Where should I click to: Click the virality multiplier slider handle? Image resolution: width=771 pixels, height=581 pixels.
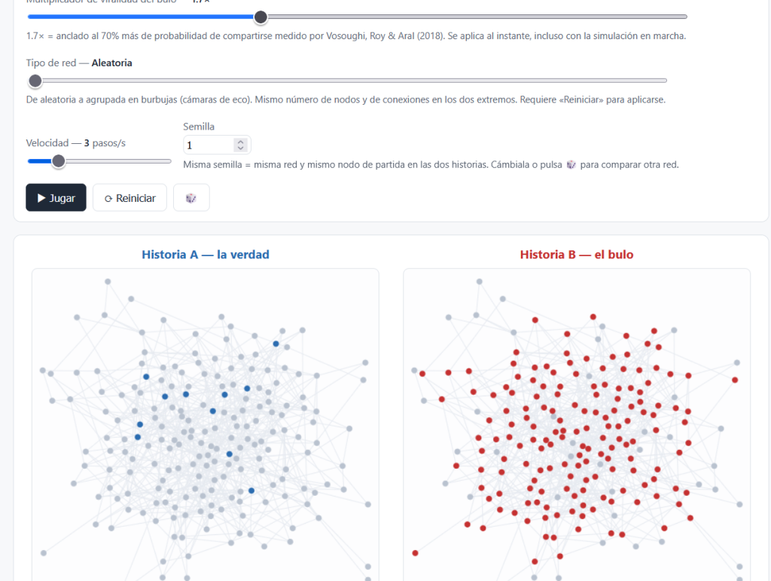click(261, 17)
